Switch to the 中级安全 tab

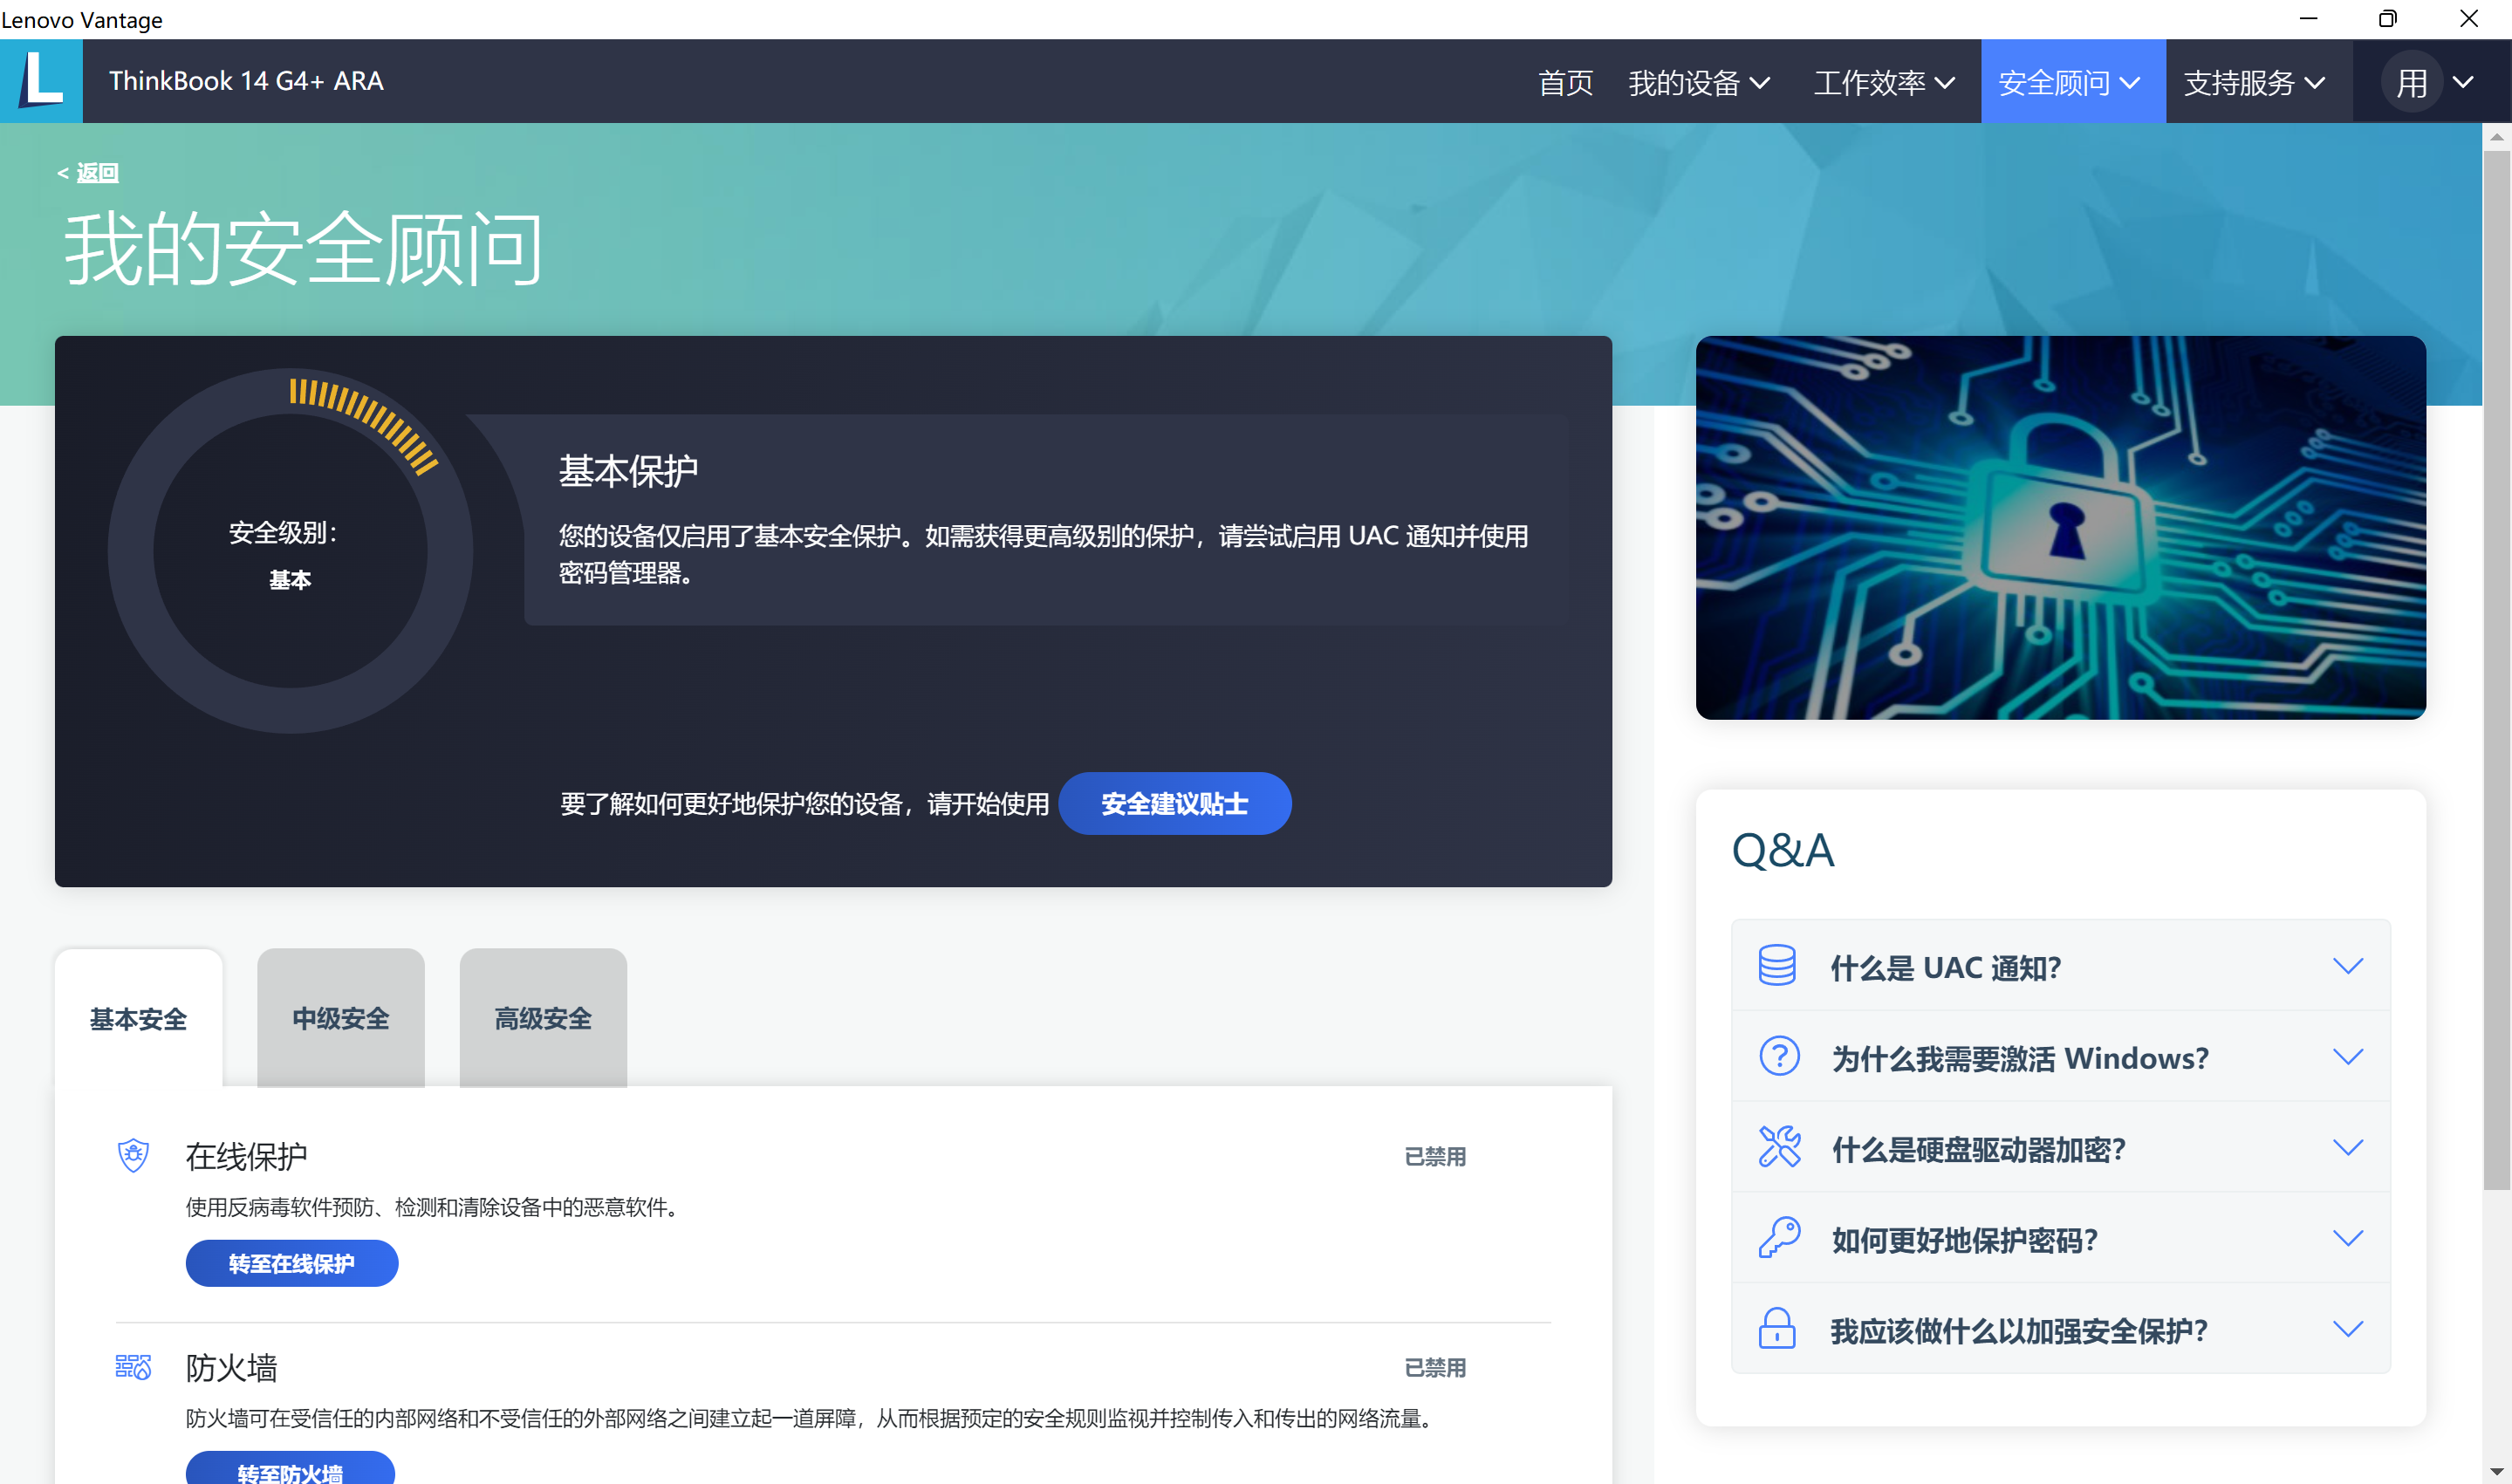point(341,1017)
